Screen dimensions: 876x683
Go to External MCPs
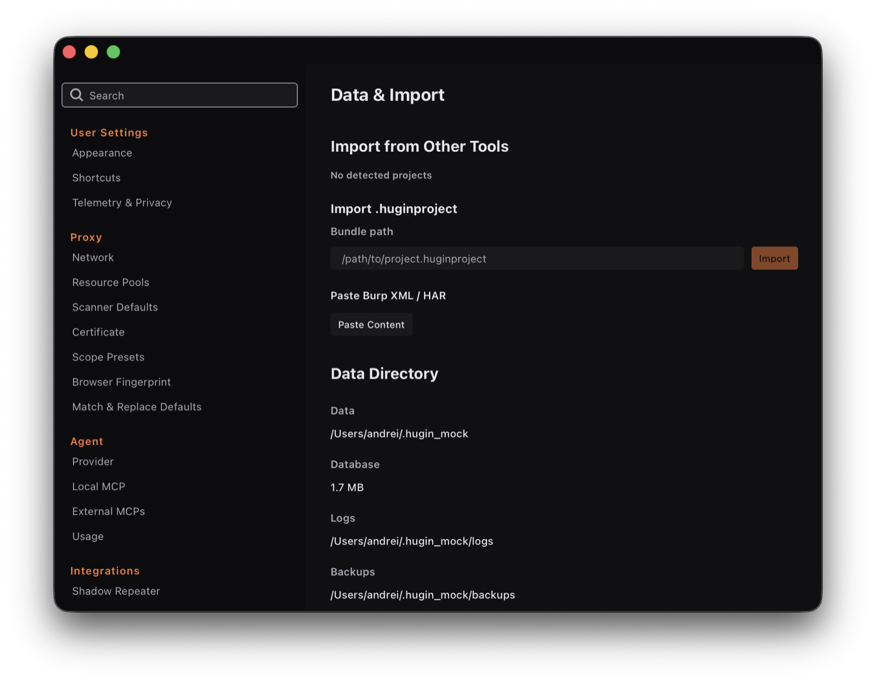point(108,512)
